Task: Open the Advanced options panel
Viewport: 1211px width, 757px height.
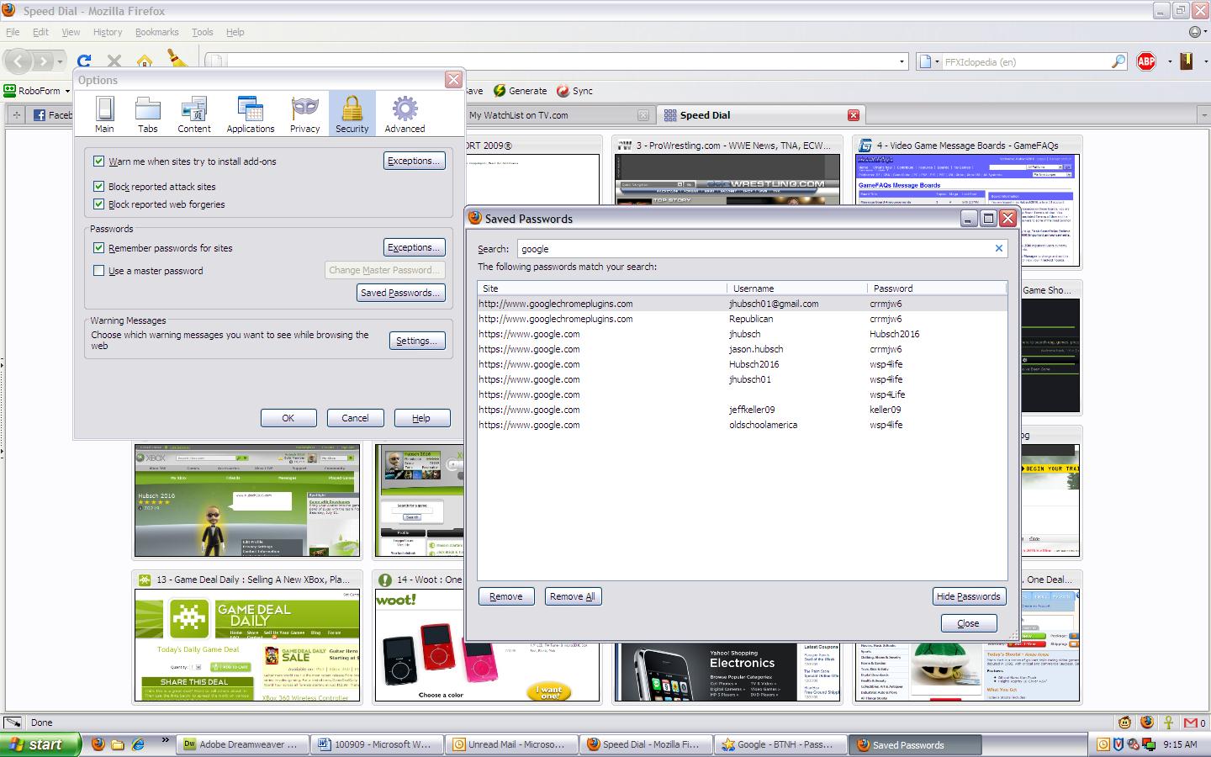Action: (405, 114)
